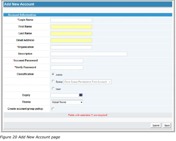Select the Sysop classification radio button
This screenshot has width=176, height=141.
pyautogui.click(x=53, y=81)
